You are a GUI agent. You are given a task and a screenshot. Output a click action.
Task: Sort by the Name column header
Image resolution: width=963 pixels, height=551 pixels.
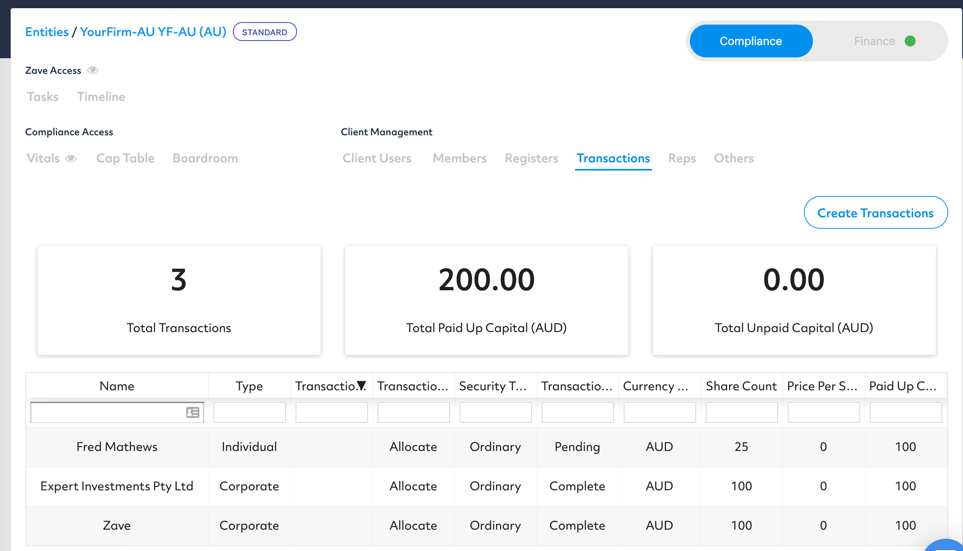[117, 386]
